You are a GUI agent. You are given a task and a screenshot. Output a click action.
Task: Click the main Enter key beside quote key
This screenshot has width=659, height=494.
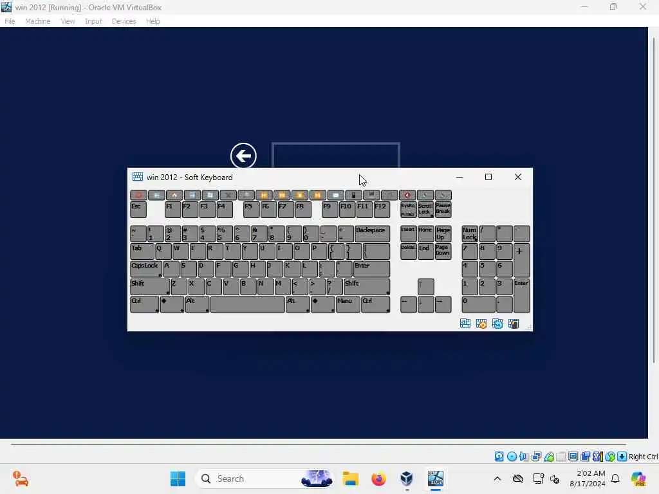(x=371, y=269)
